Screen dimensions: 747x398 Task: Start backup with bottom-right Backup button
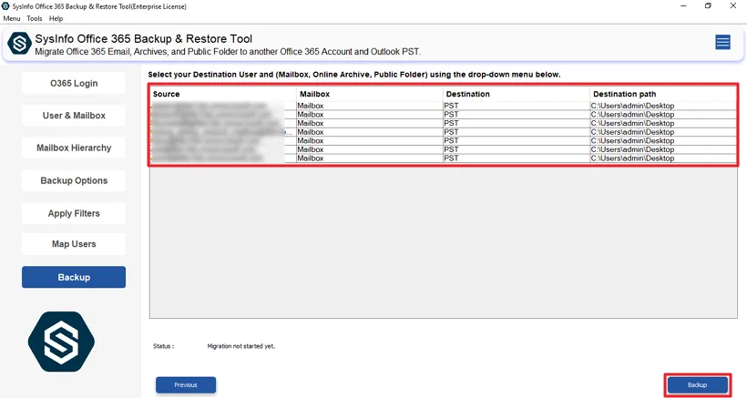tap(698, 384)
